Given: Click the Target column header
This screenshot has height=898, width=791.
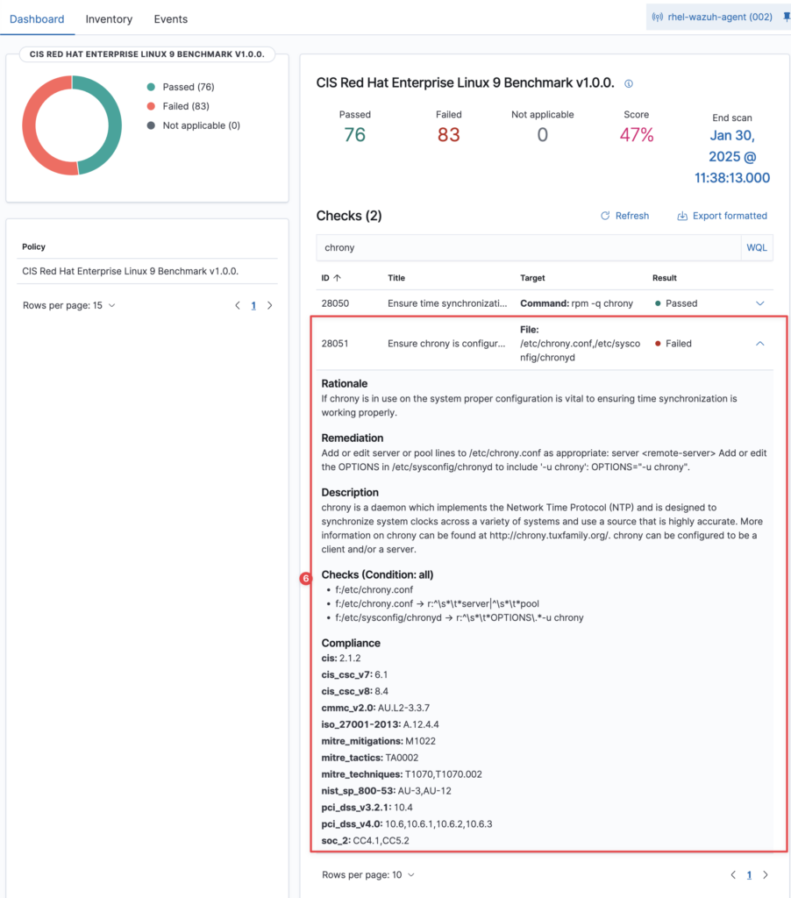Looking at the screenshot, I should [532, 278].
